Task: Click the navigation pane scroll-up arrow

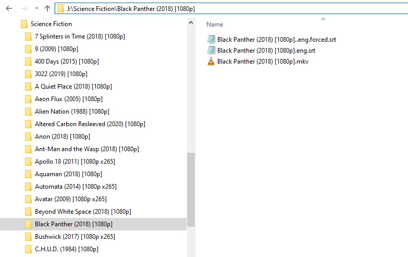Action: coord(191,22)
